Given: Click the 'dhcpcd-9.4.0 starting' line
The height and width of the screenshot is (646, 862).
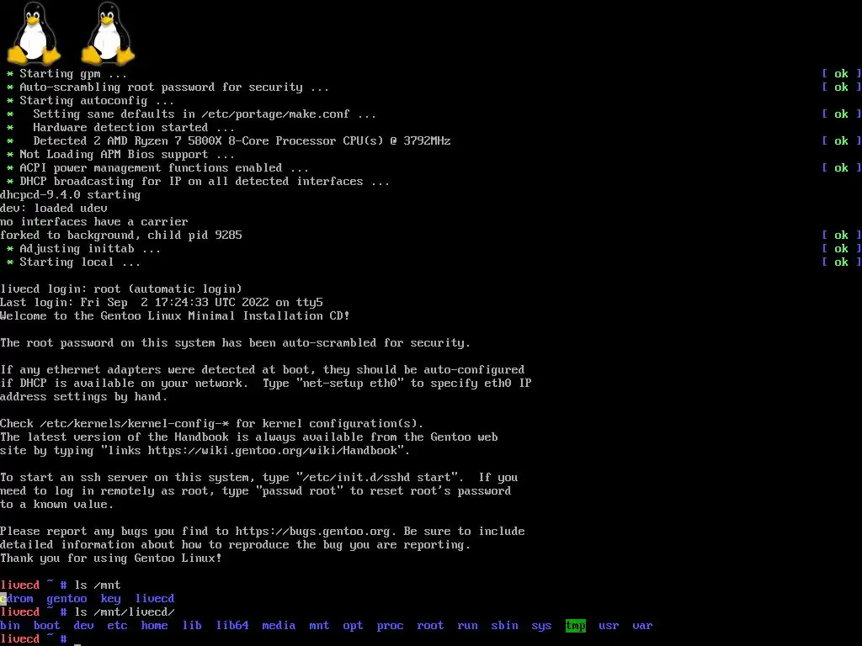Looking at the screenshot, I should pyautogui.click(x=71, y=194).
